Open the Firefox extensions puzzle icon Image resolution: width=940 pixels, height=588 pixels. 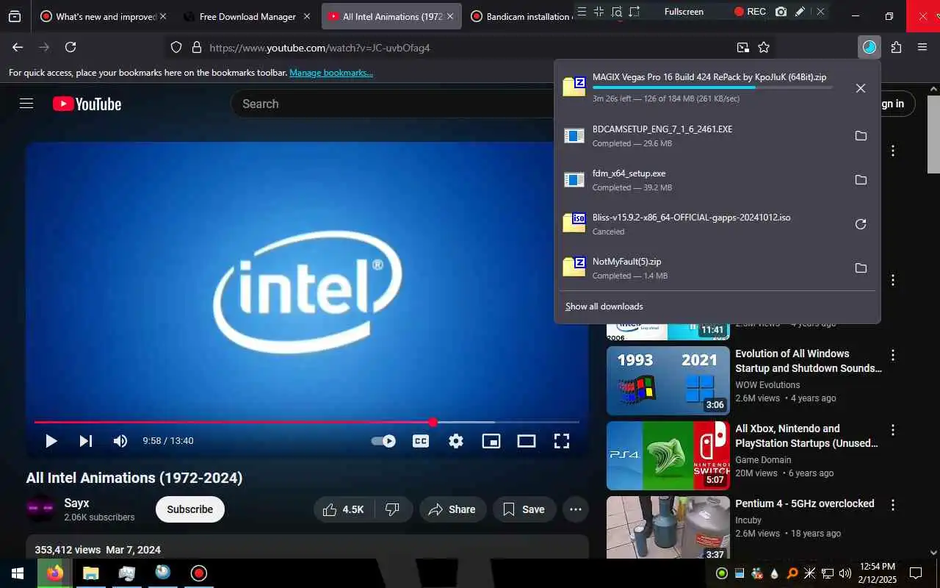(x=896, y=48)
